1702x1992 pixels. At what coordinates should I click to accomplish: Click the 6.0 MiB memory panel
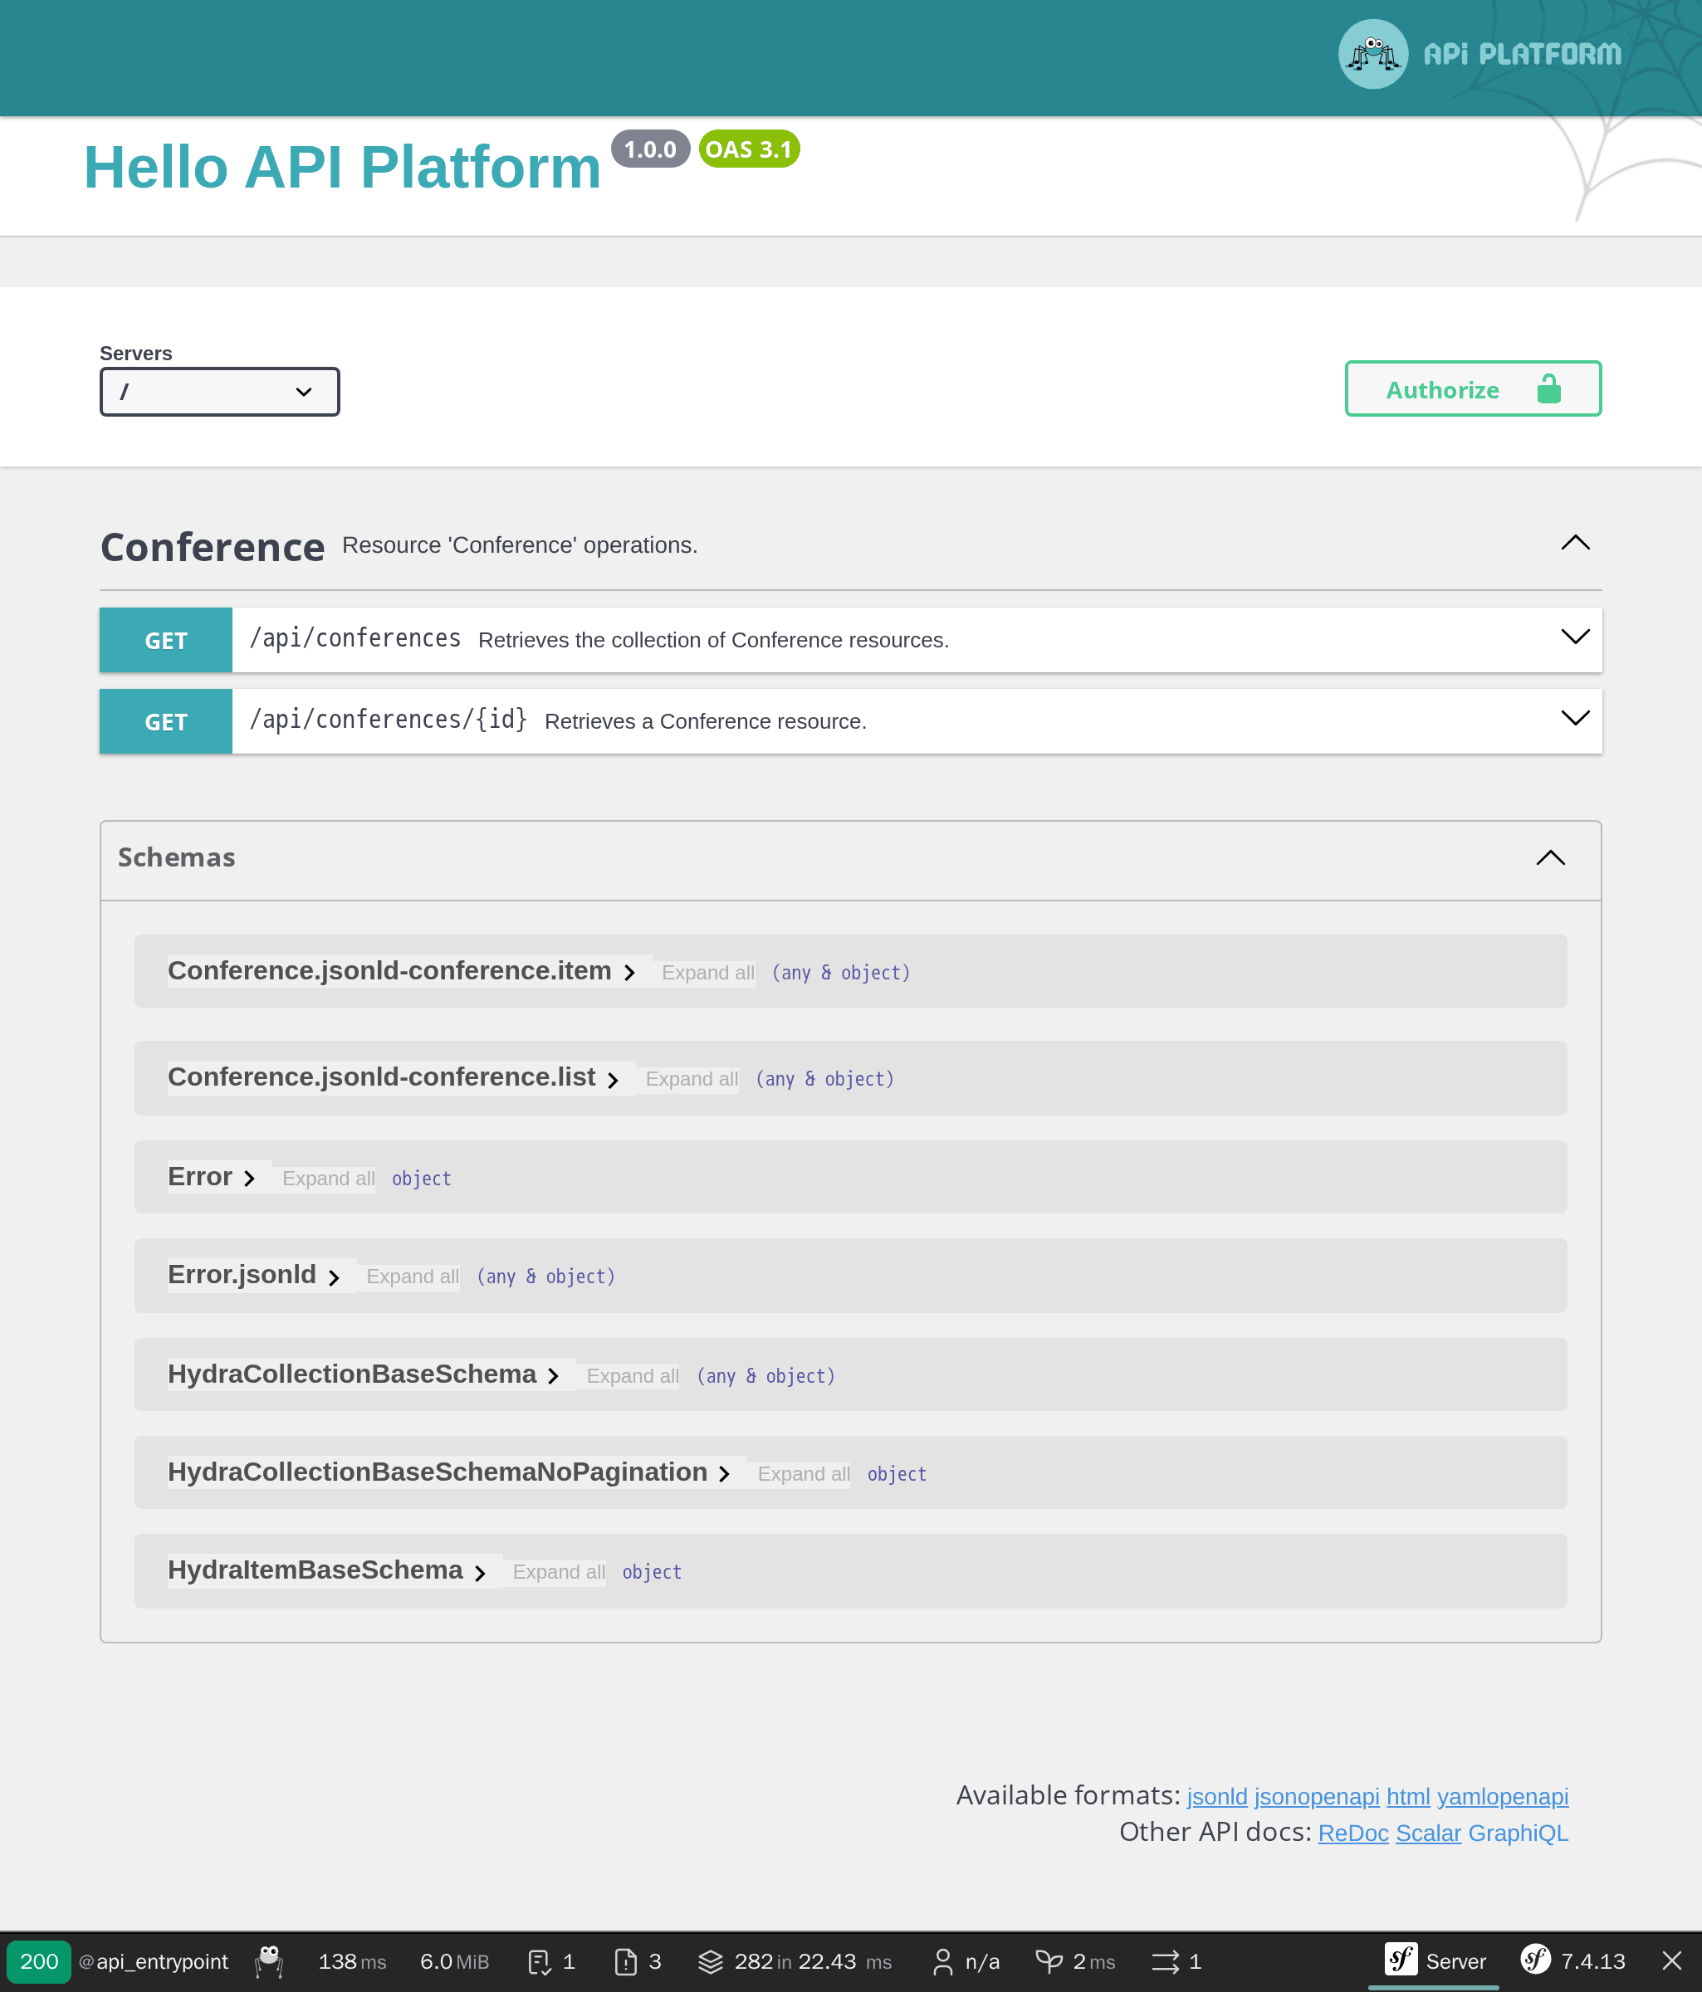coord(454,1962)
